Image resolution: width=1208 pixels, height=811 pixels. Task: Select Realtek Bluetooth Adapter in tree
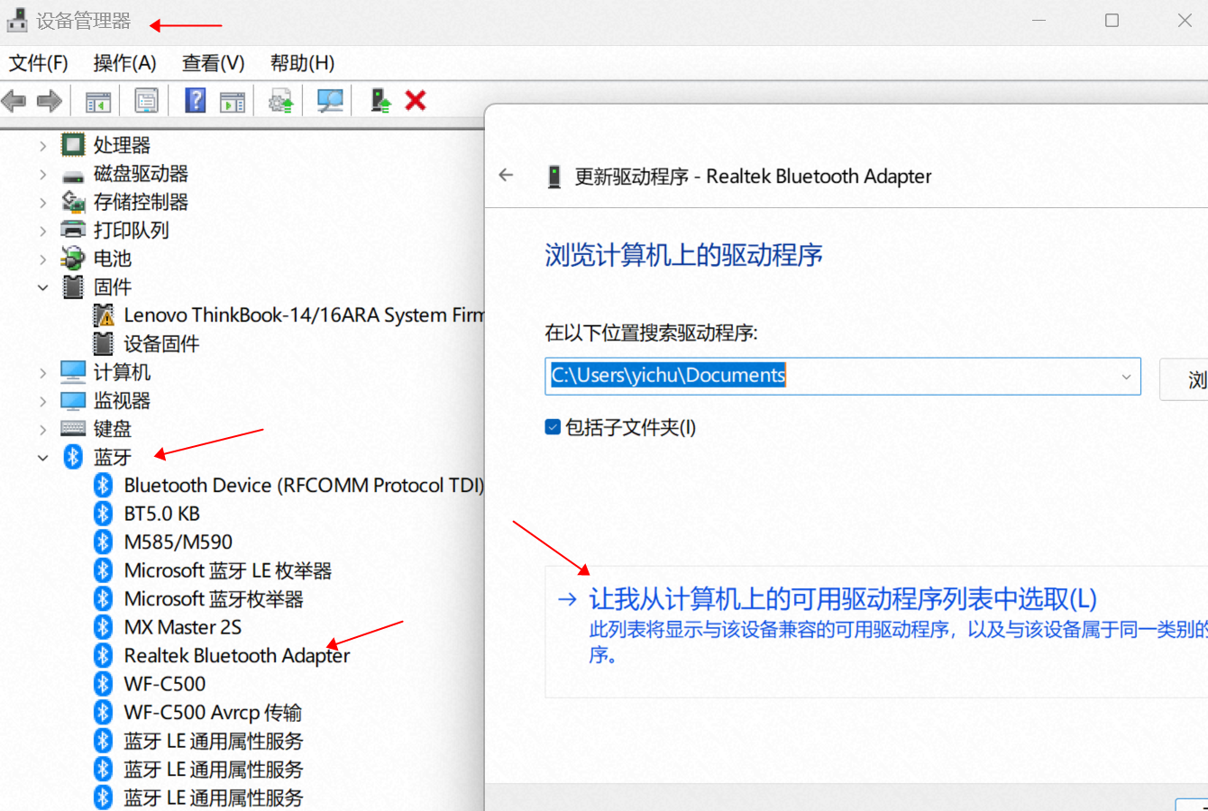point(236,655)
